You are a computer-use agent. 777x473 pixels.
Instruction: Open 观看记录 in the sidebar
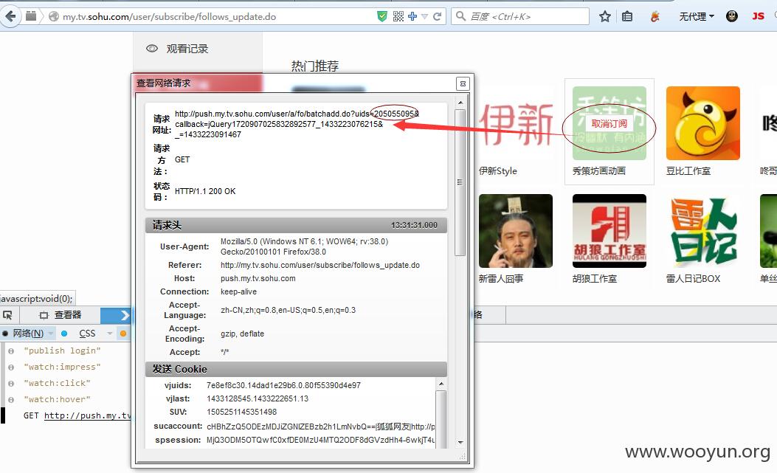[x=187, y=49]
